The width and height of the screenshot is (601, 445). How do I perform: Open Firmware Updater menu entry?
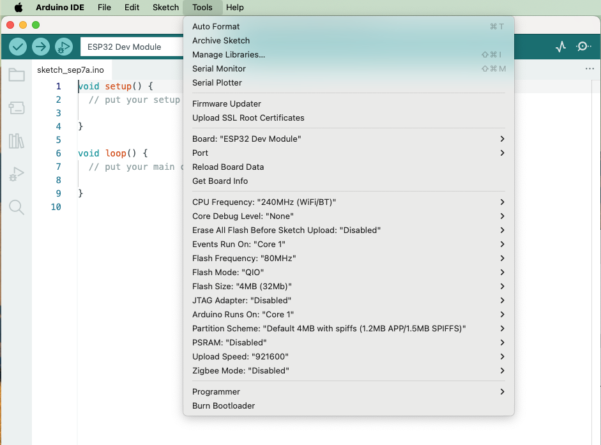(349, 104)
